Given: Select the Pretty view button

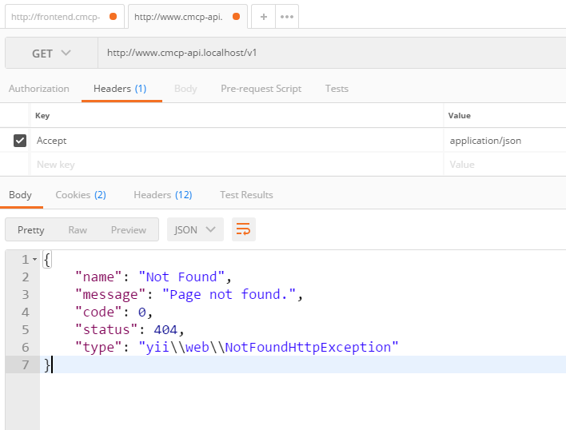Looking at the screenshot, I should click(x=31, y=230).
